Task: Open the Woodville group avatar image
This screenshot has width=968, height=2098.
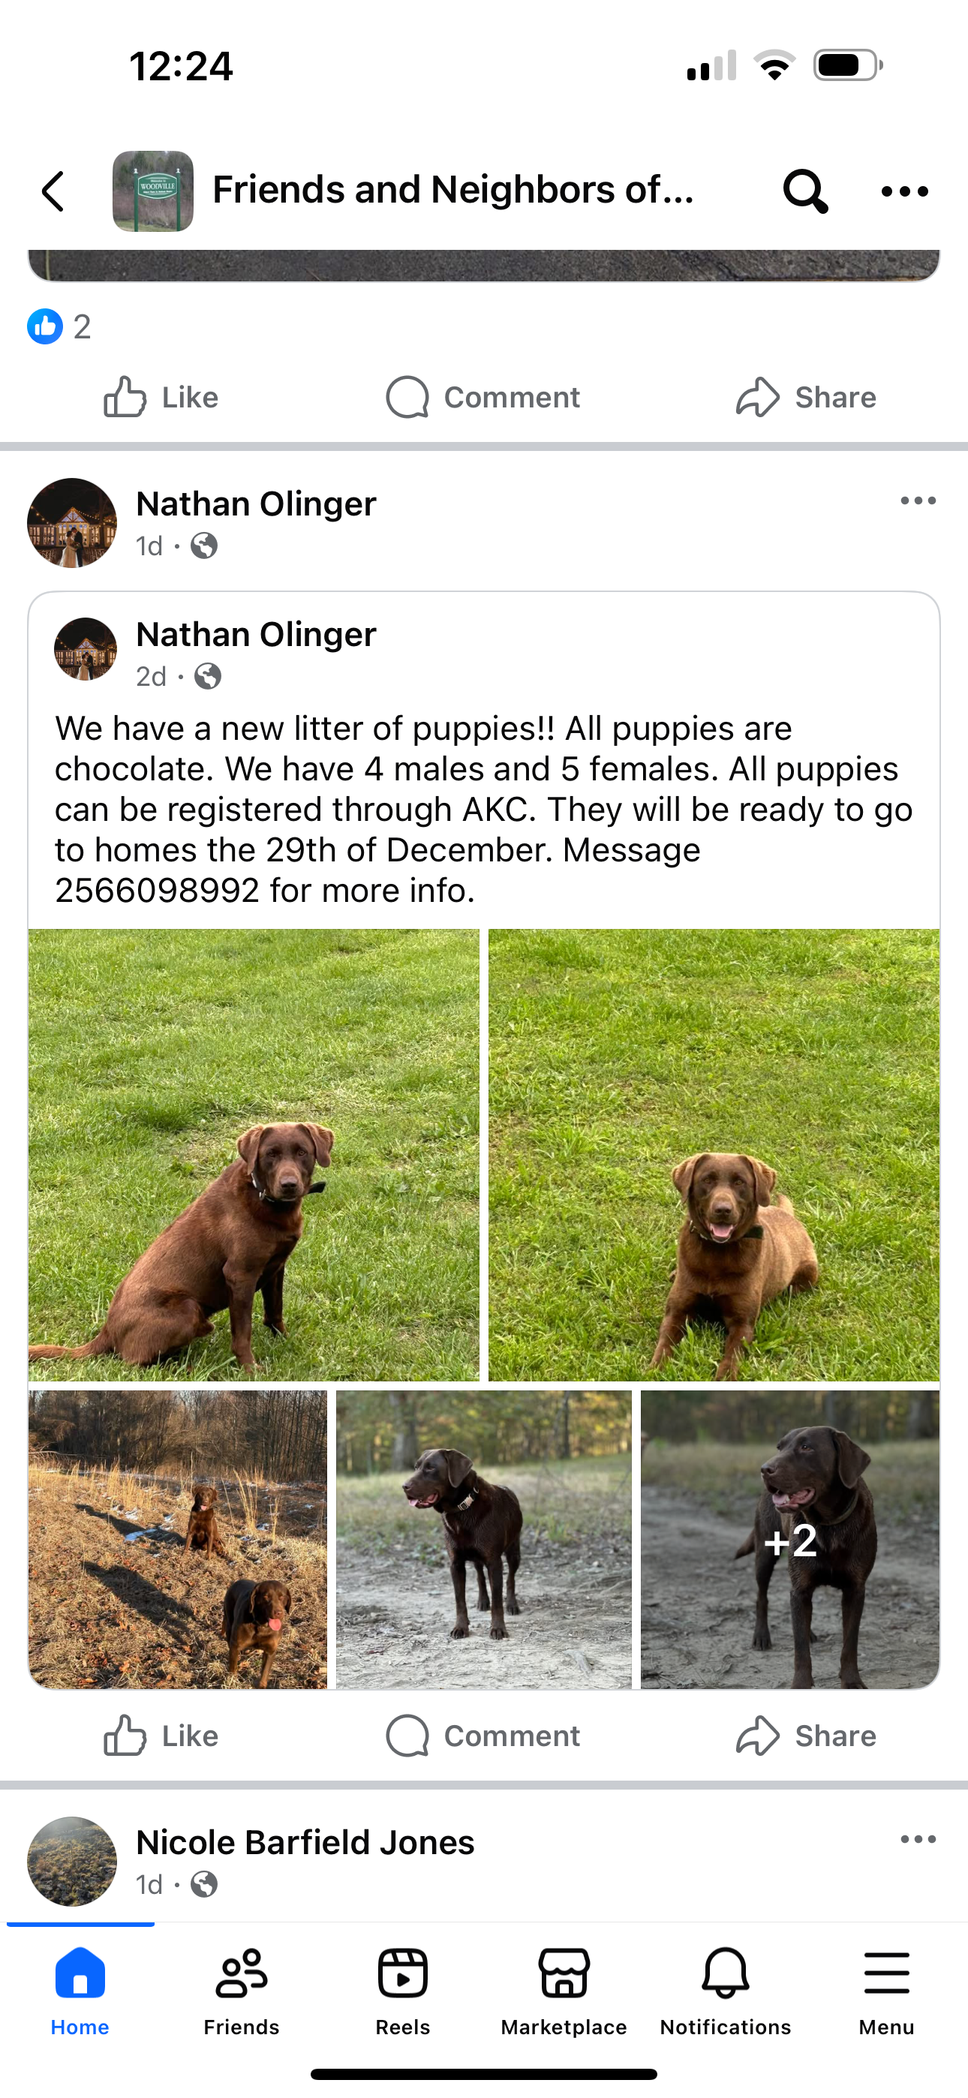Action: point(153,191)
